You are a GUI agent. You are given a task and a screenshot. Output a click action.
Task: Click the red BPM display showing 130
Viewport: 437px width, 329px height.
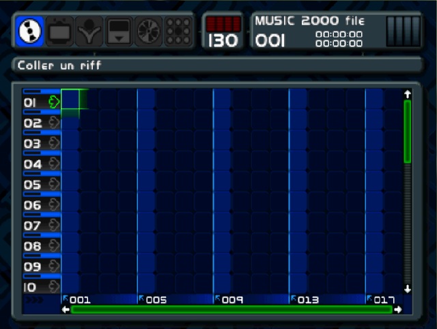(x=223, y=32)
